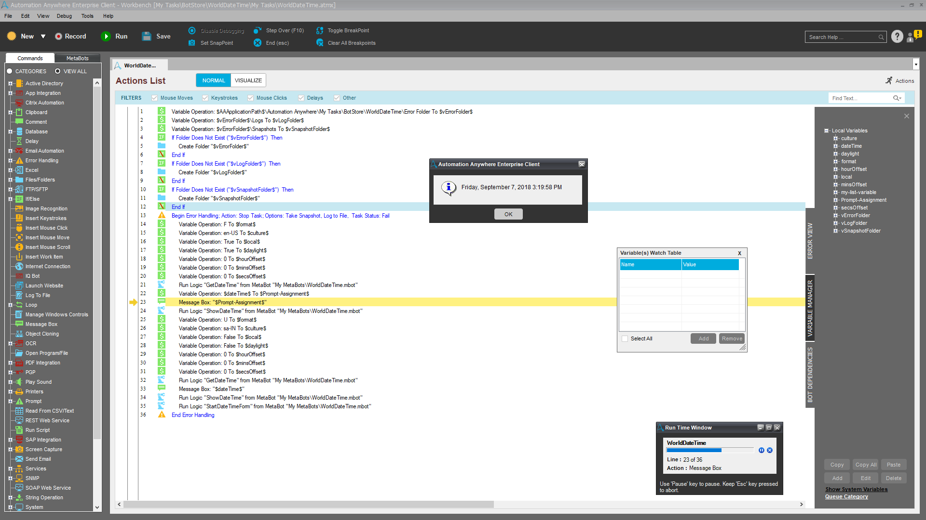926x520 pixels.
Task: Uncheck the Mouse Moves filter
Action: tap(155, 98)
